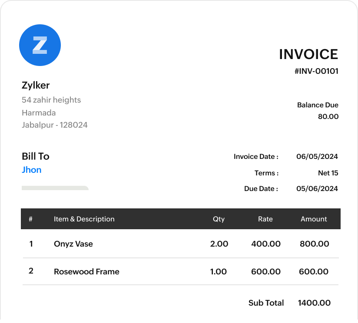Click the Item & Description column header
The height and width of the screenshot is (323, 358).
click(84, 219)
